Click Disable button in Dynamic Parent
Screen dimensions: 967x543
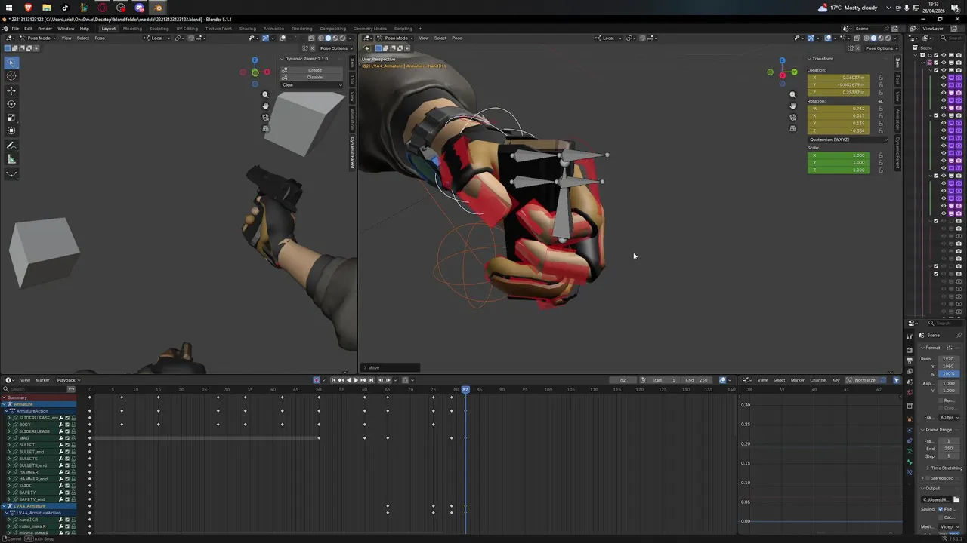[x=315, y=77]
